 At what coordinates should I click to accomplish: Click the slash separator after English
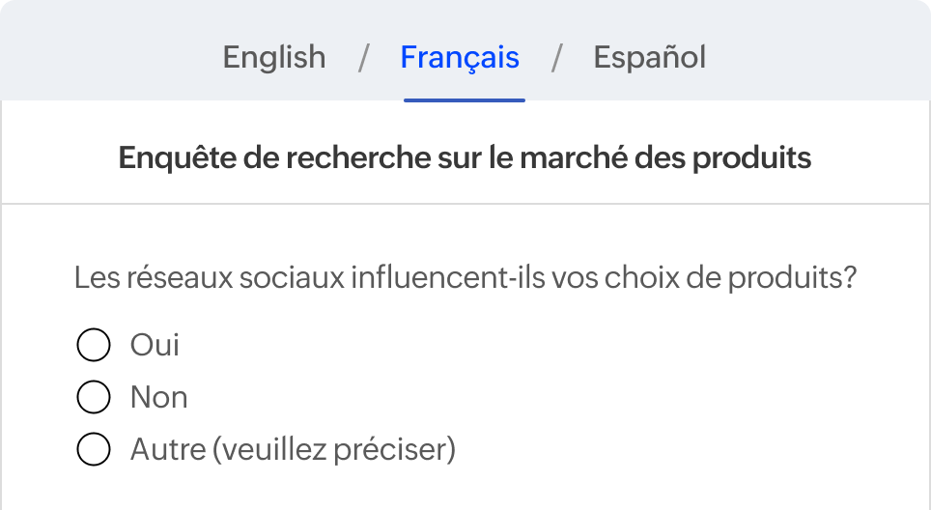(x=364, y=58)
